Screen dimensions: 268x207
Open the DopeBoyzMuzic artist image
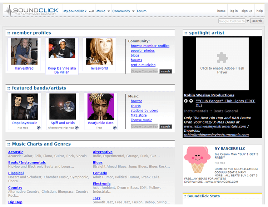25,107
